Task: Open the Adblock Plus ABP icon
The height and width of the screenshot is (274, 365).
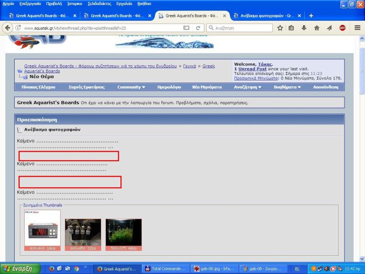Action: [x=342, y=28]
